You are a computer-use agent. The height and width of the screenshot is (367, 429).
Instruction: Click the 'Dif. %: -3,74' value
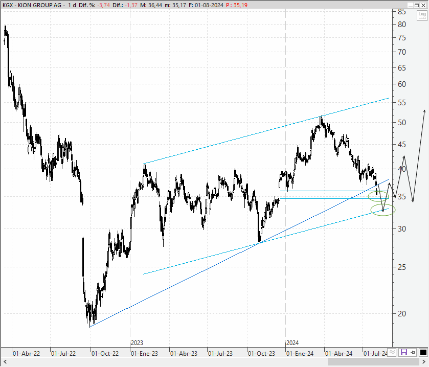click(95, 5)
